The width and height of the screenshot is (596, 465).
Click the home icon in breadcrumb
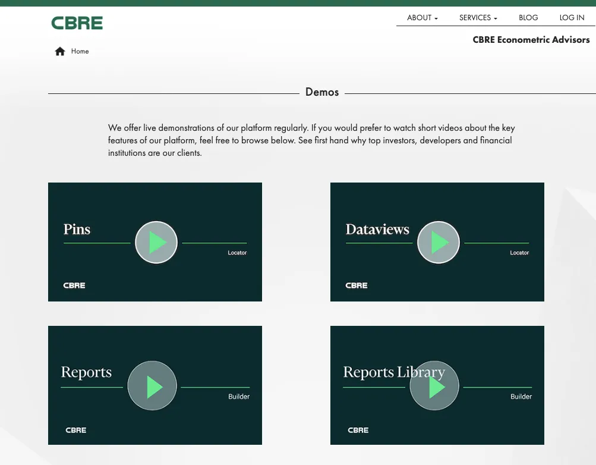click(x=60, y=51)
